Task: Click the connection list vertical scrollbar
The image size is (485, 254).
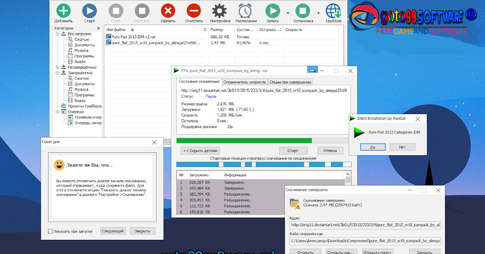Action: 348,194
